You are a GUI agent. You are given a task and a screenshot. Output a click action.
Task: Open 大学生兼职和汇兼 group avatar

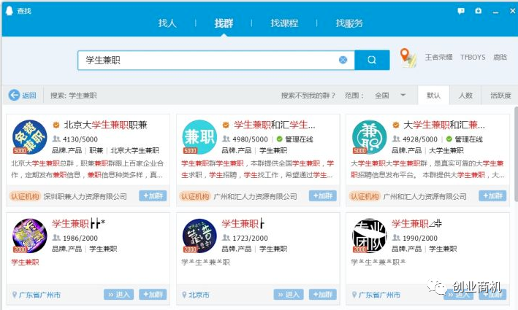(369, 137)
